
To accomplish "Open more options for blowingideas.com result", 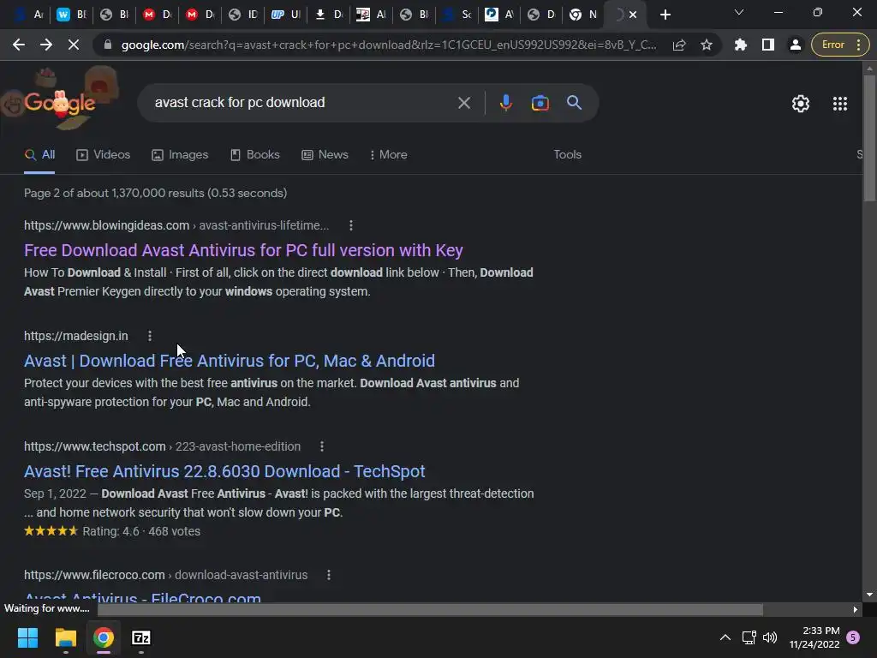I will pyautogui.click(x=350, y=225).
